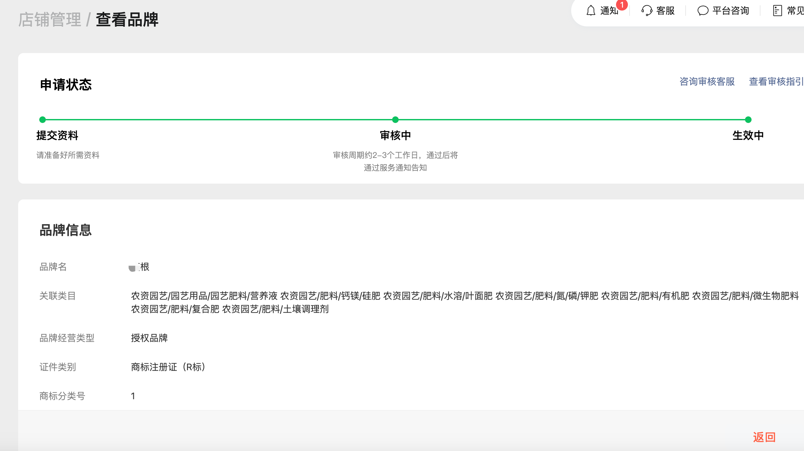Open 平台咨询 in top bar
804x451 pixels.
(x=730, y=11)
